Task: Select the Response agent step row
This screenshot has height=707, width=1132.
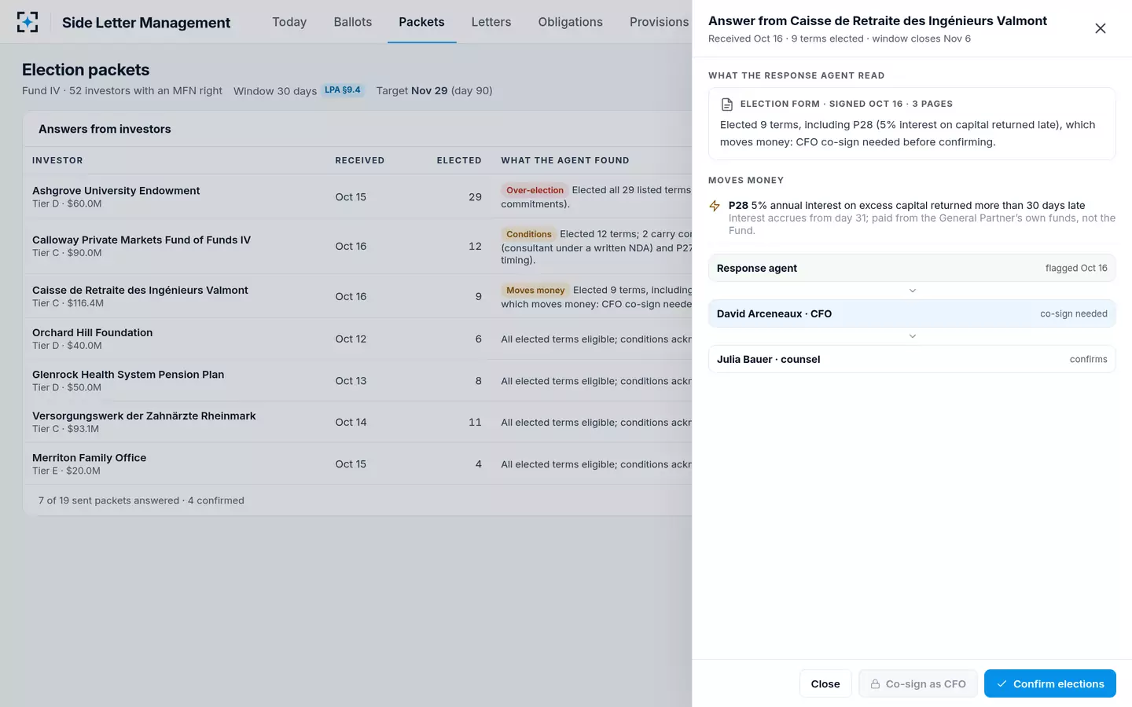Action: [x=912, y=268]
